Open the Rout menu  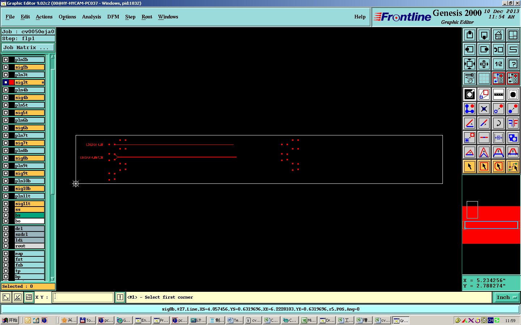click(x=147, y=17)
